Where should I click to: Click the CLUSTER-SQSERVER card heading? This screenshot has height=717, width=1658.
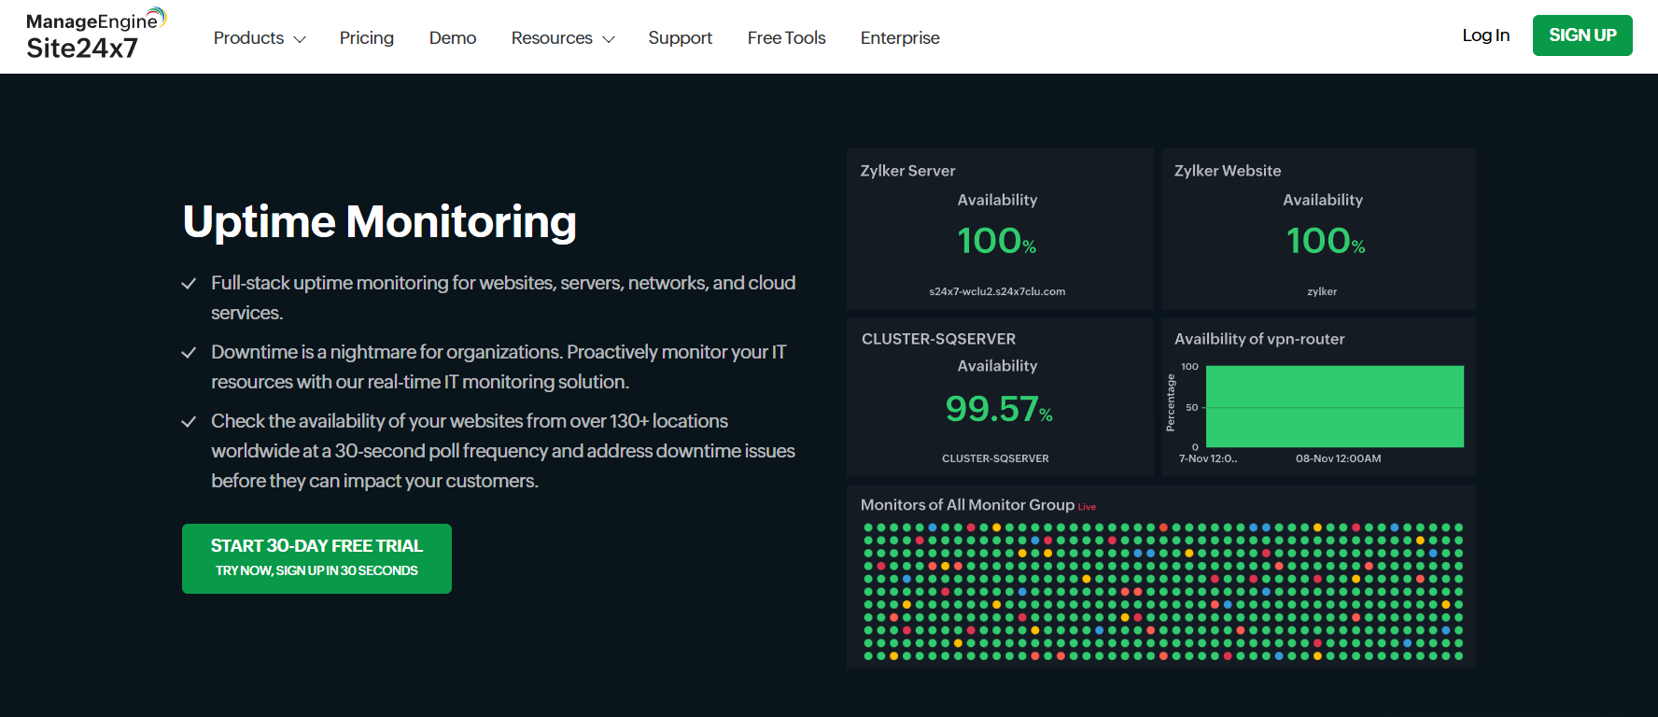point(938,339)
